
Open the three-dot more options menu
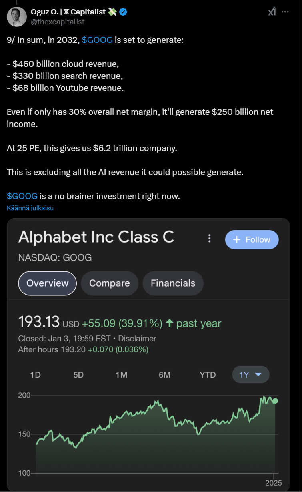pos(285,12)
